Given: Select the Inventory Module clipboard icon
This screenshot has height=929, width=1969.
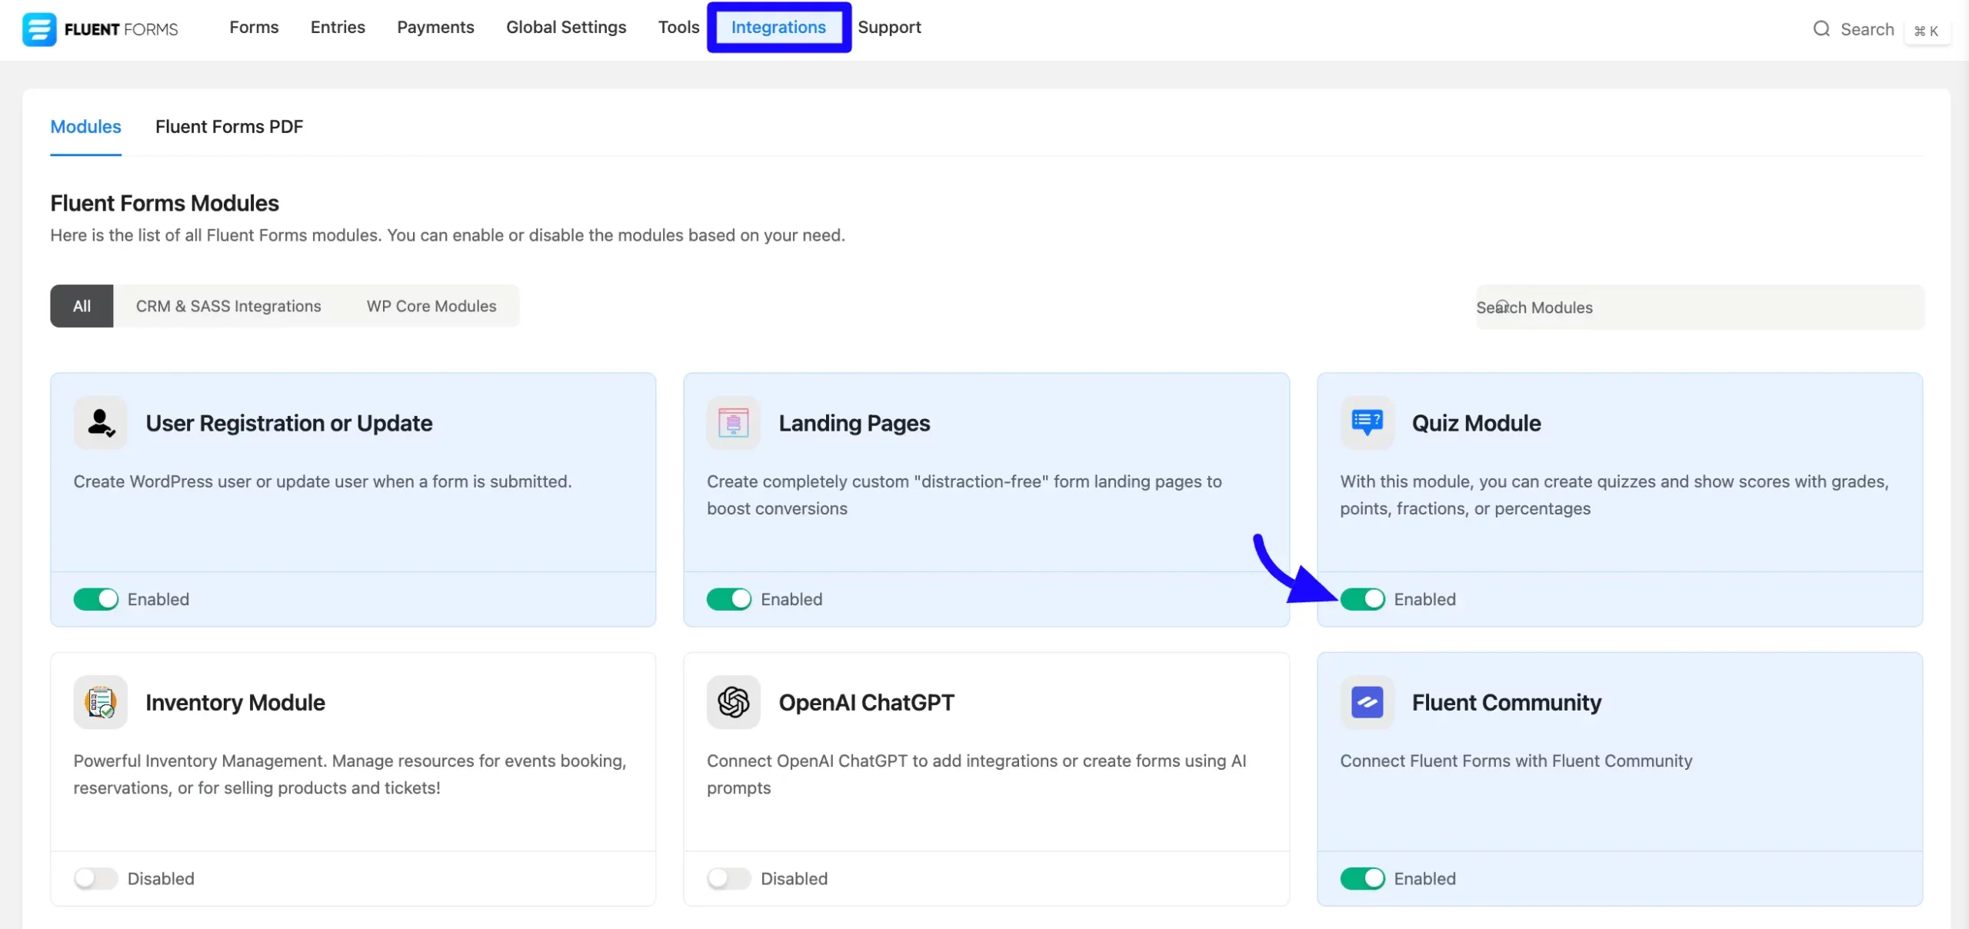Looking at the screenshot, I should point(100,701).
